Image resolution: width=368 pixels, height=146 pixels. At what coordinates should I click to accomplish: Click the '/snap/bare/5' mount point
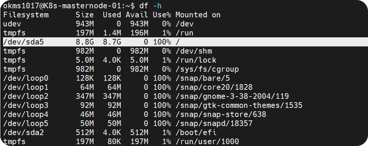(203, 78)
